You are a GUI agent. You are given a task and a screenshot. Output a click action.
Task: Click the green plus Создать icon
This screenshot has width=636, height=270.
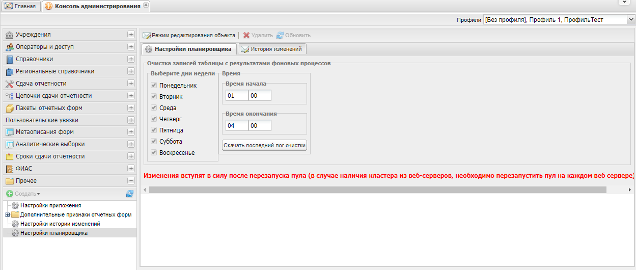9,194
